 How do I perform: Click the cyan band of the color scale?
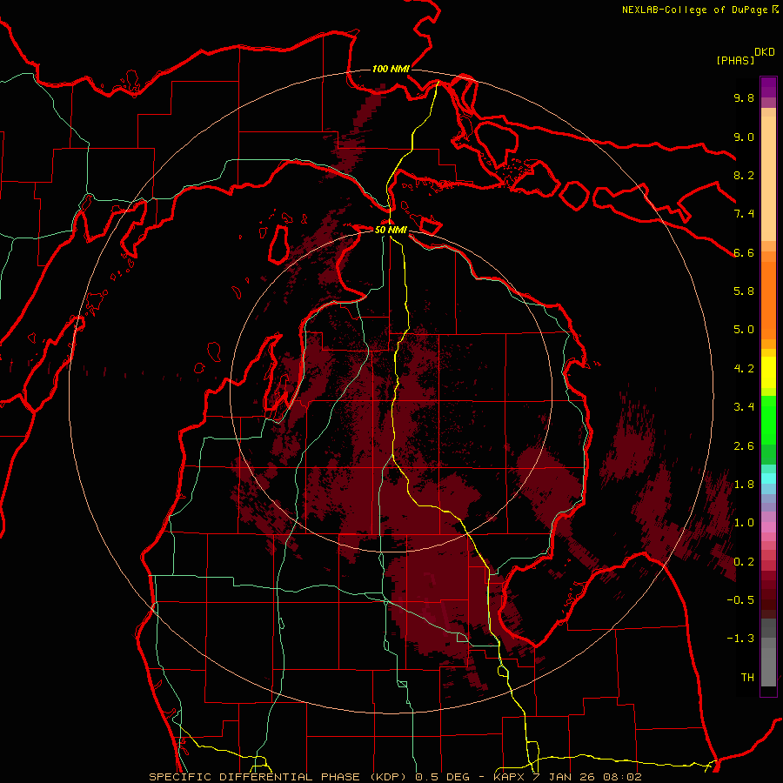coord(768,478)
